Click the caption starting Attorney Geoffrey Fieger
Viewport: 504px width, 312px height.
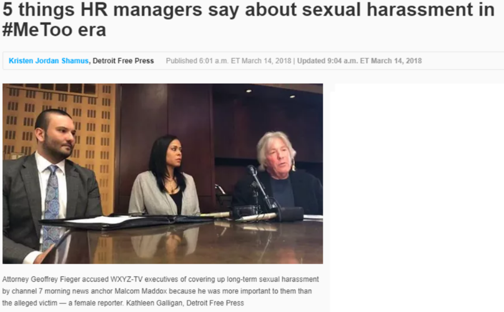coord(161,291)
